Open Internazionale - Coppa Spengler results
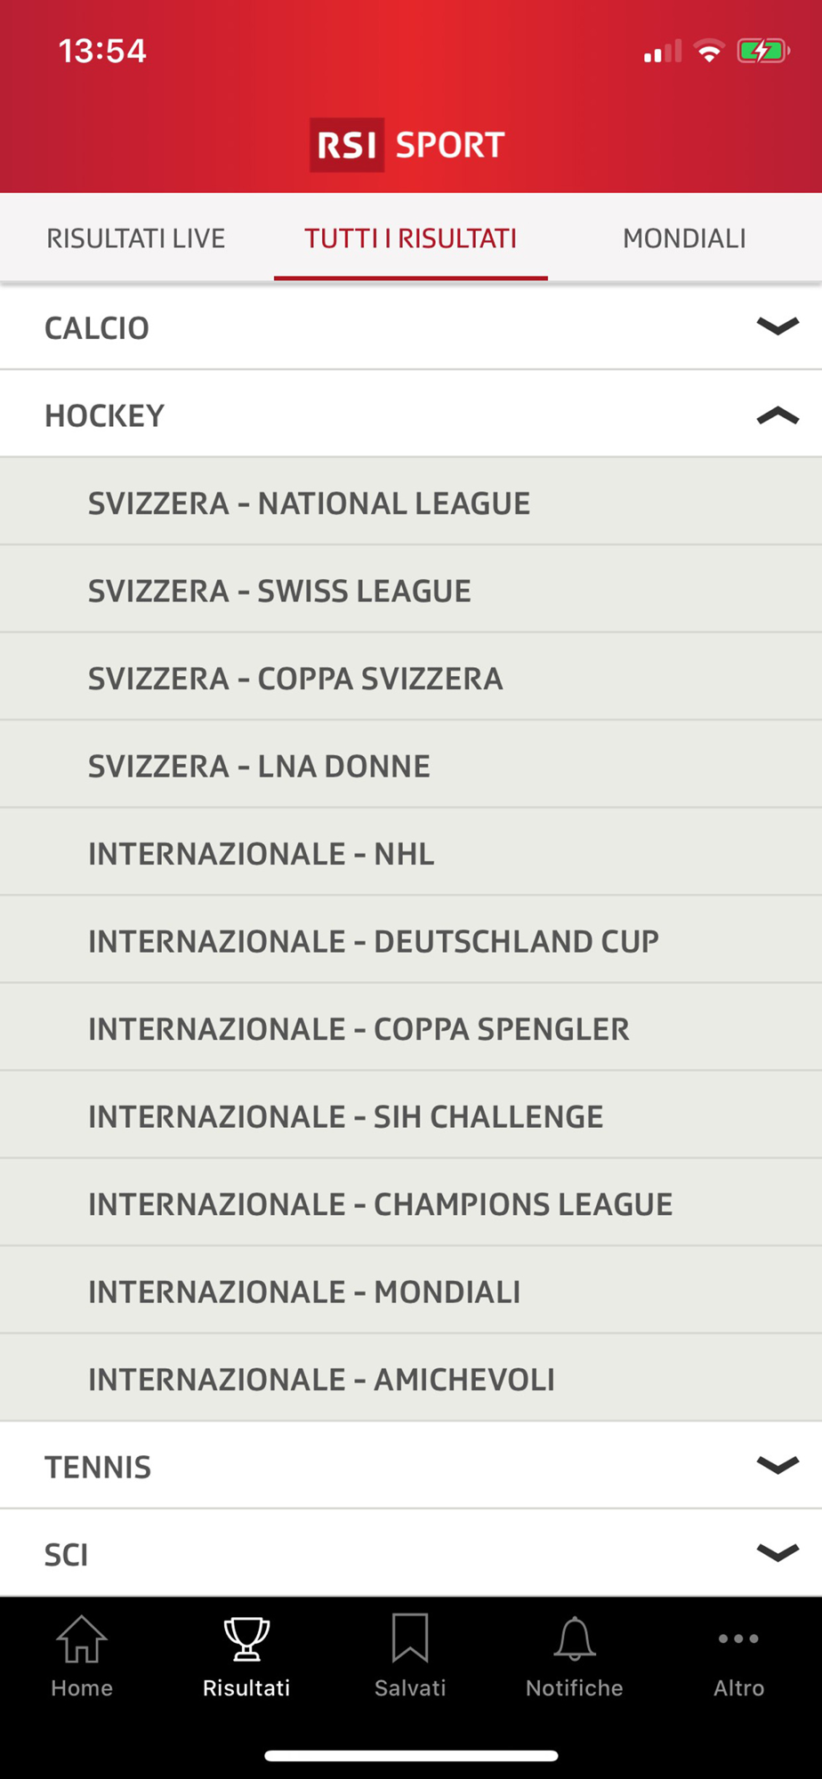 click(x=411, y=1028)
